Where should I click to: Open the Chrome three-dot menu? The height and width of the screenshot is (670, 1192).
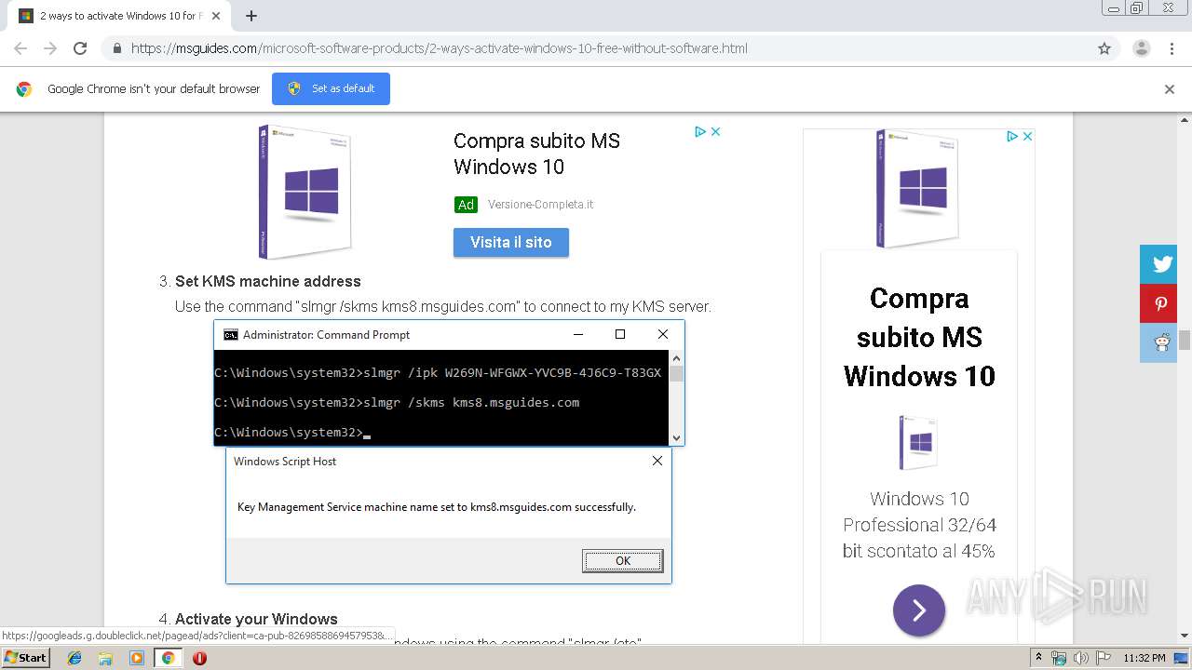coord(1172,48)
